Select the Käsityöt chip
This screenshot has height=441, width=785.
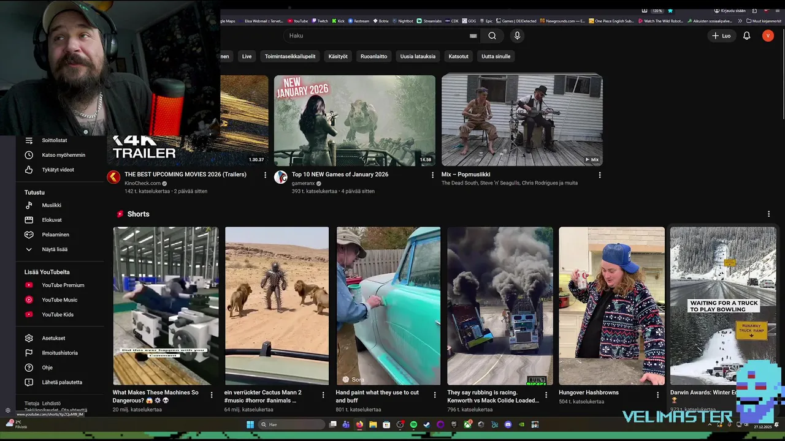pyautogui.click(x=338, y=56)
